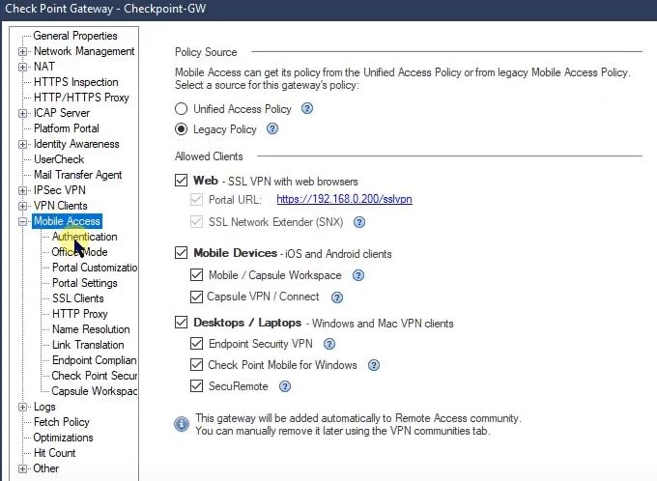This screenshot has width=657, height=481.
Task: Select NAT label in the tree
Action: [x=44, y=67]
